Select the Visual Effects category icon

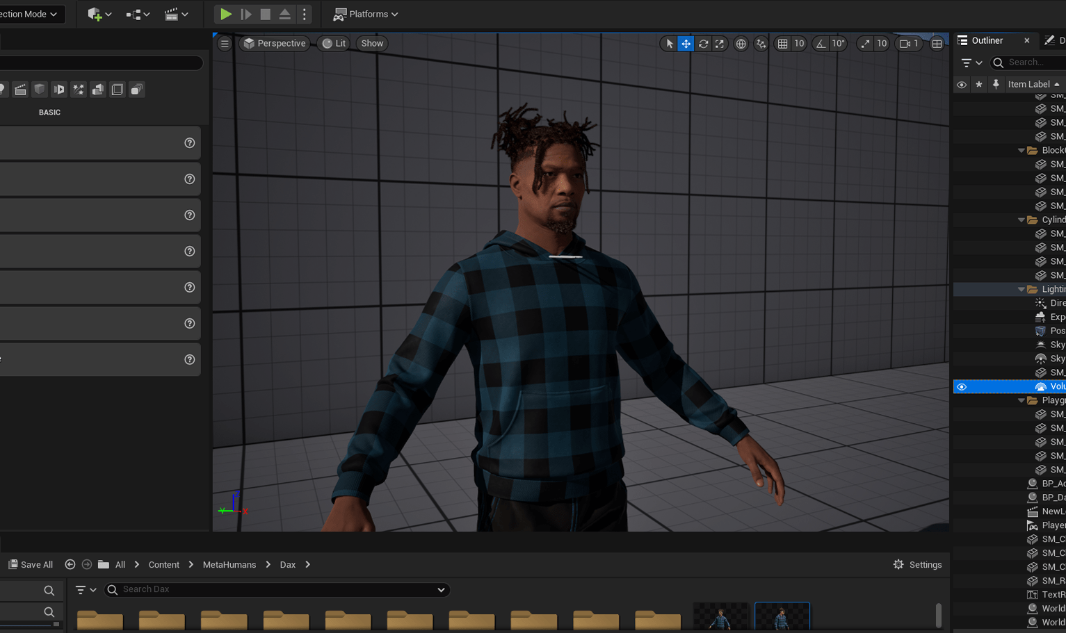click(x=79, y=90)
